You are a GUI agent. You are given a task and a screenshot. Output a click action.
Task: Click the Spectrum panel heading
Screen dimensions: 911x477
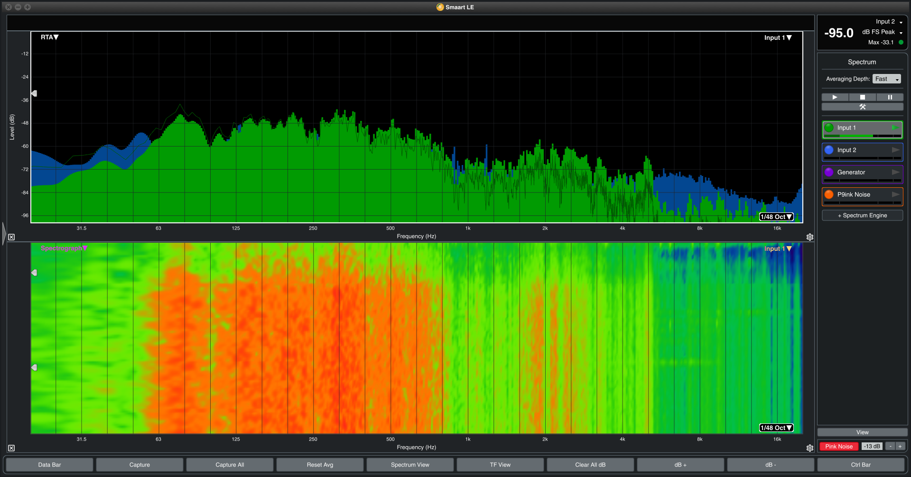[862, 62]
